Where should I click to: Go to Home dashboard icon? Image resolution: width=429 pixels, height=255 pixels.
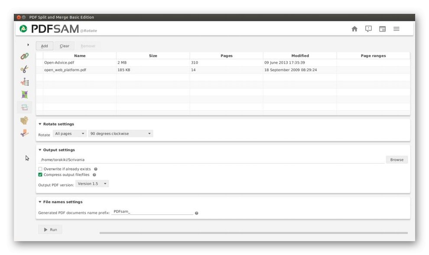[354, 29]
